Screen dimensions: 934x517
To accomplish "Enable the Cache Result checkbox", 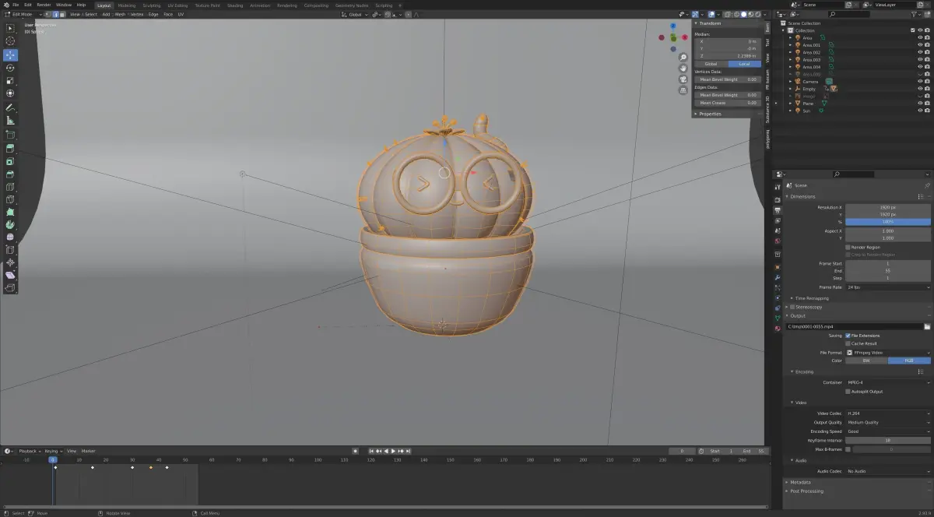I will [848, 343].
